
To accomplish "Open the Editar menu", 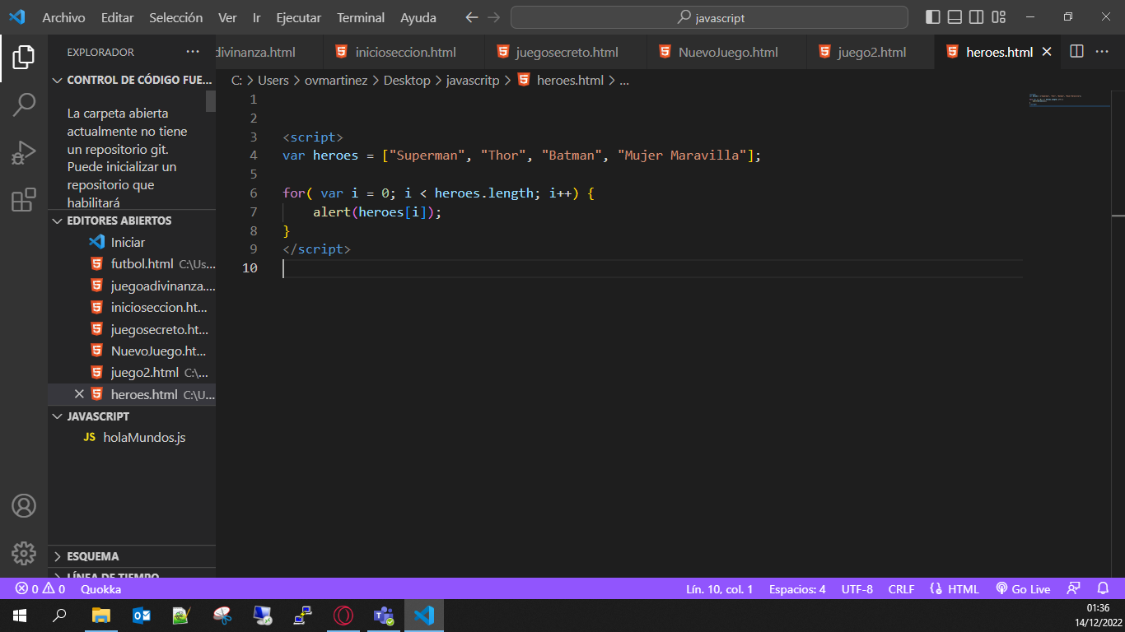I will [x=117, y=17].
